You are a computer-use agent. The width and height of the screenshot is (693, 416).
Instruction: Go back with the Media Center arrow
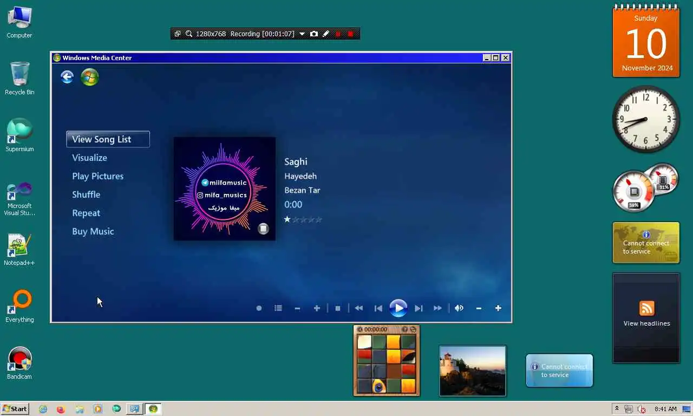pyautogui.click(x=67, y=77)
